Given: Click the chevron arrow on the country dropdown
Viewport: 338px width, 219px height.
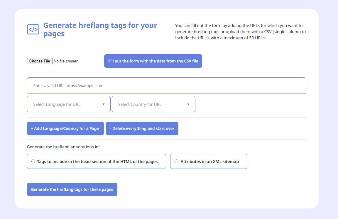Looking at the screenshot, I should [188, 104].
